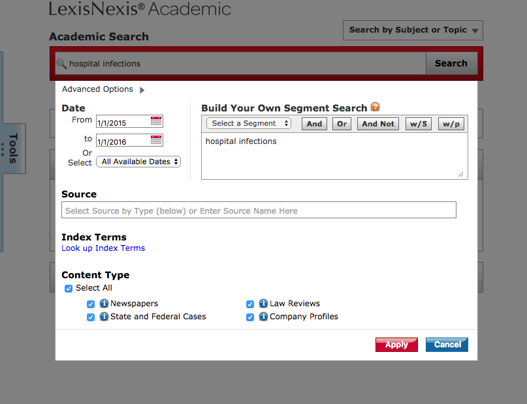527x404 pixels.
Task: Uncheck State and Federal Cases checkbox
Action: tap(91, 317)
